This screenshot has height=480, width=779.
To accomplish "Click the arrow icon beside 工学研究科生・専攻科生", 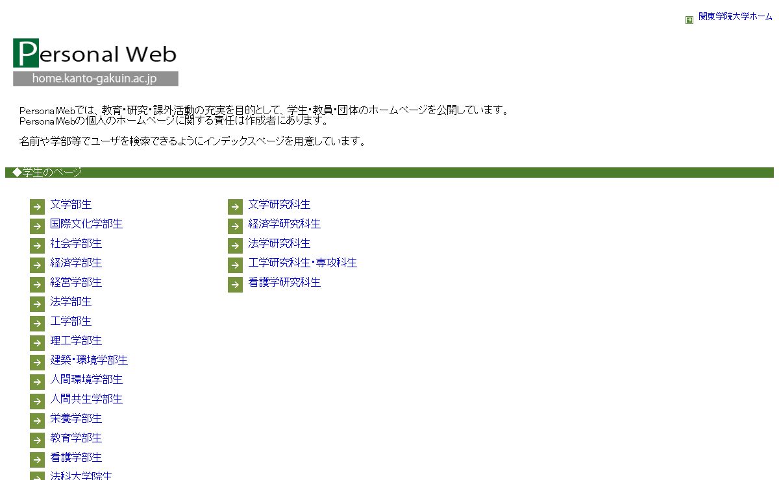I will click(x=235, y=265).
